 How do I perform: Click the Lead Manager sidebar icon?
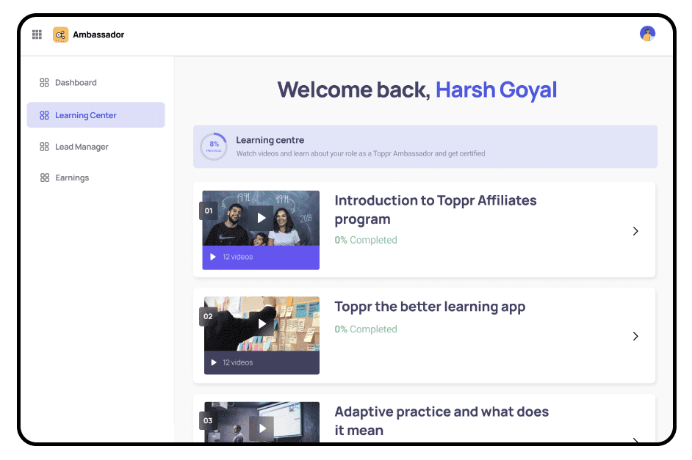(x=44, y=147)
